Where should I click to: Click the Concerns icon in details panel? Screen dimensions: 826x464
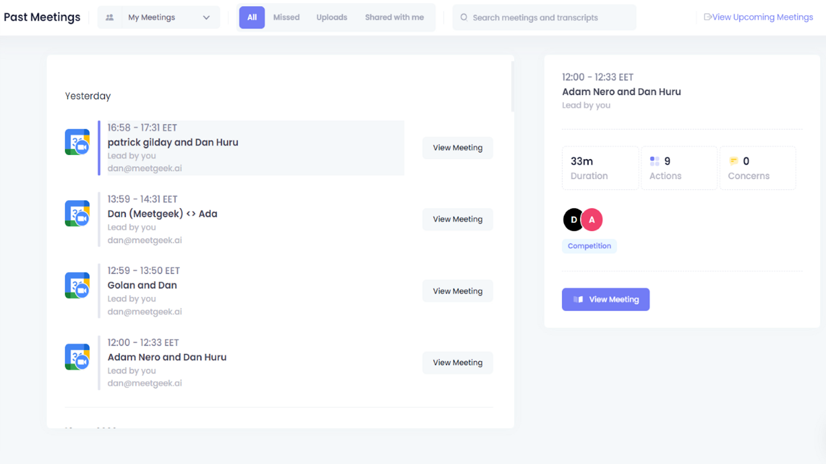[x=733, y=161]
